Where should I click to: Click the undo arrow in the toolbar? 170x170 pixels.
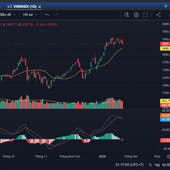pos(47,15)
